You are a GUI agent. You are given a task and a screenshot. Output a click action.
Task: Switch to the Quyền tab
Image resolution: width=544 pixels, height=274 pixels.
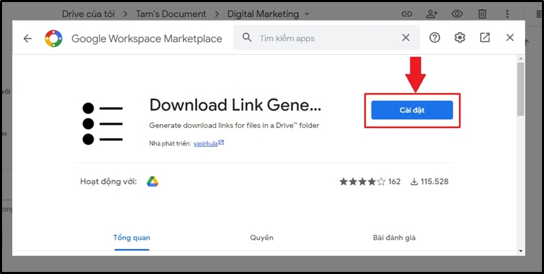261,238
